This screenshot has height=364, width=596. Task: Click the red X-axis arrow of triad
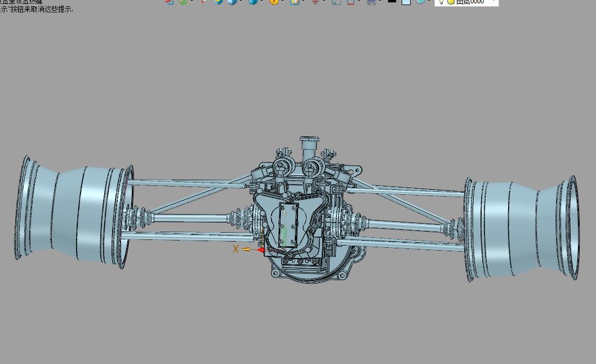[261, 250]
